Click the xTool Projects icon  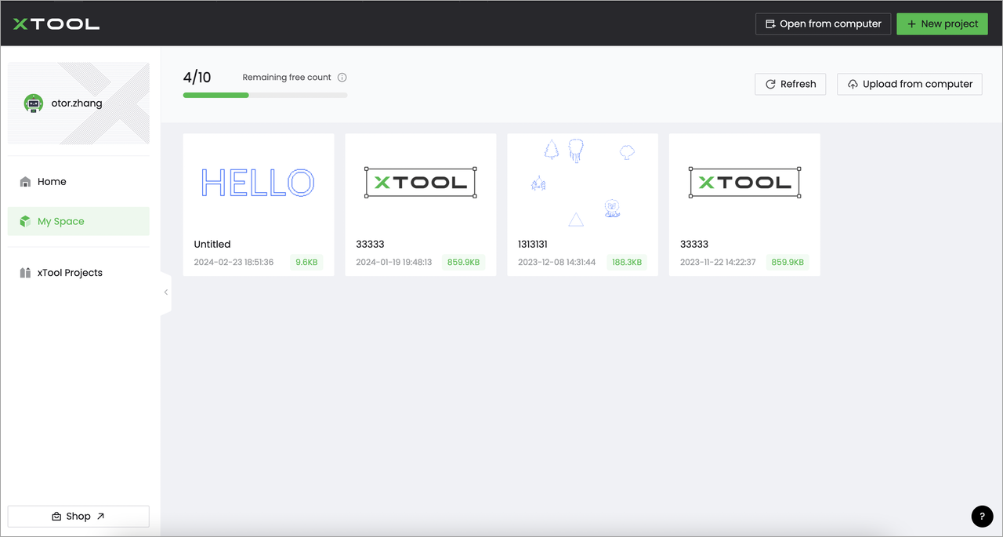coord(25,273)
